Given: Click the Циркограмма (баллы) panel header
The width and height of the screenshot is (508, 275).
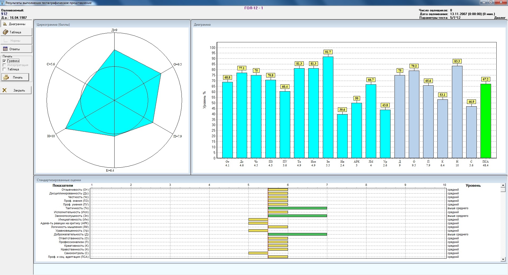Looking at the screenshot, I should coord(53,25).
